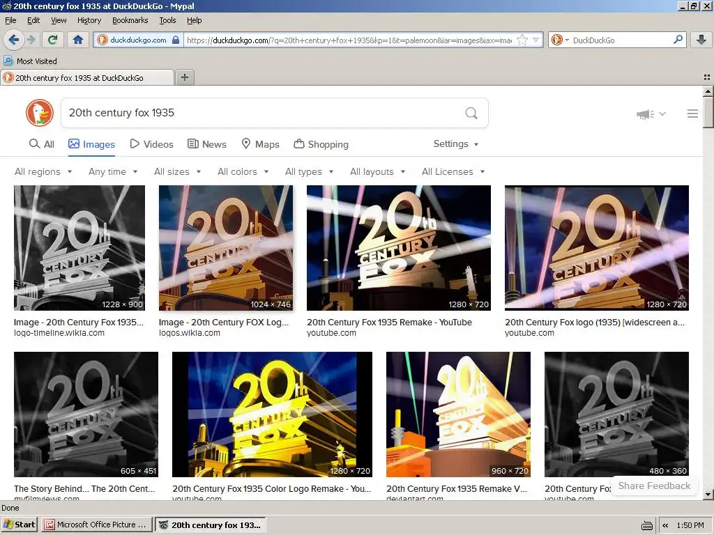Click the search box magnifier icon in the toolbar

click(678, 40)
